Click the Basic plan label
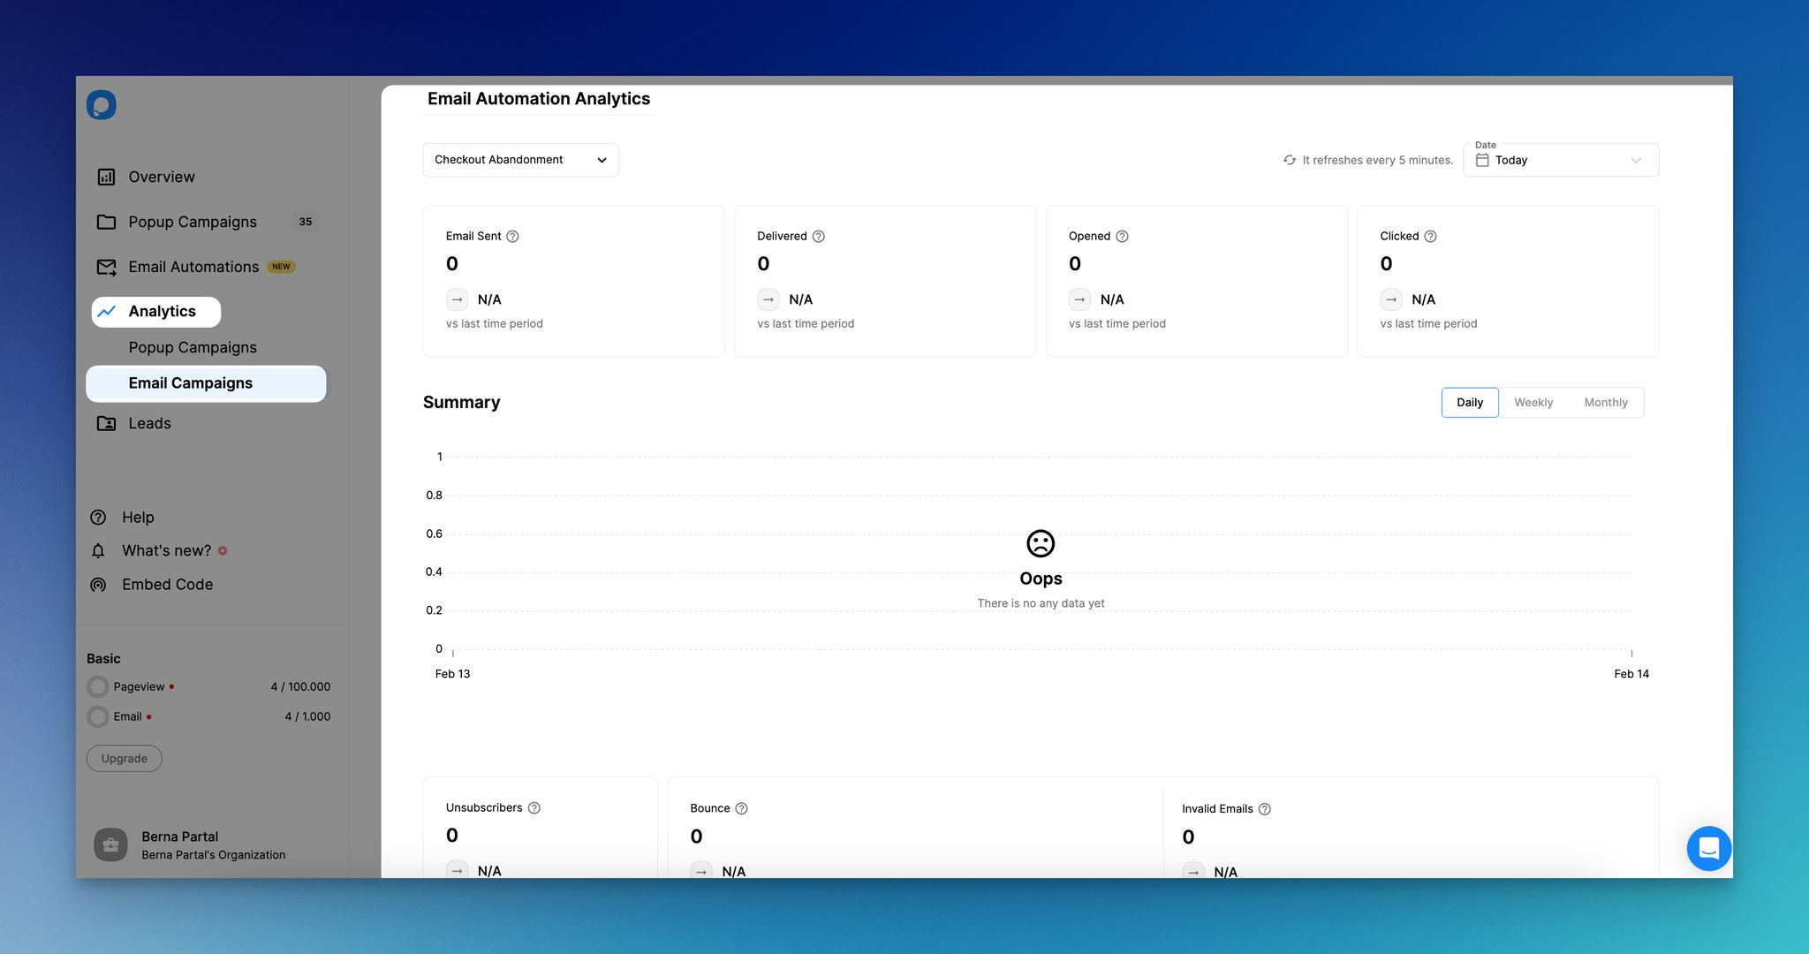 103,658
